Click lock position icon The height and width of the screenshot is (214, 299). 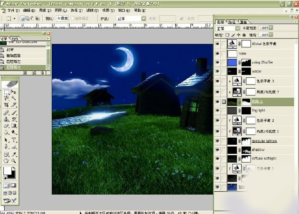click(x=238, y=35)
